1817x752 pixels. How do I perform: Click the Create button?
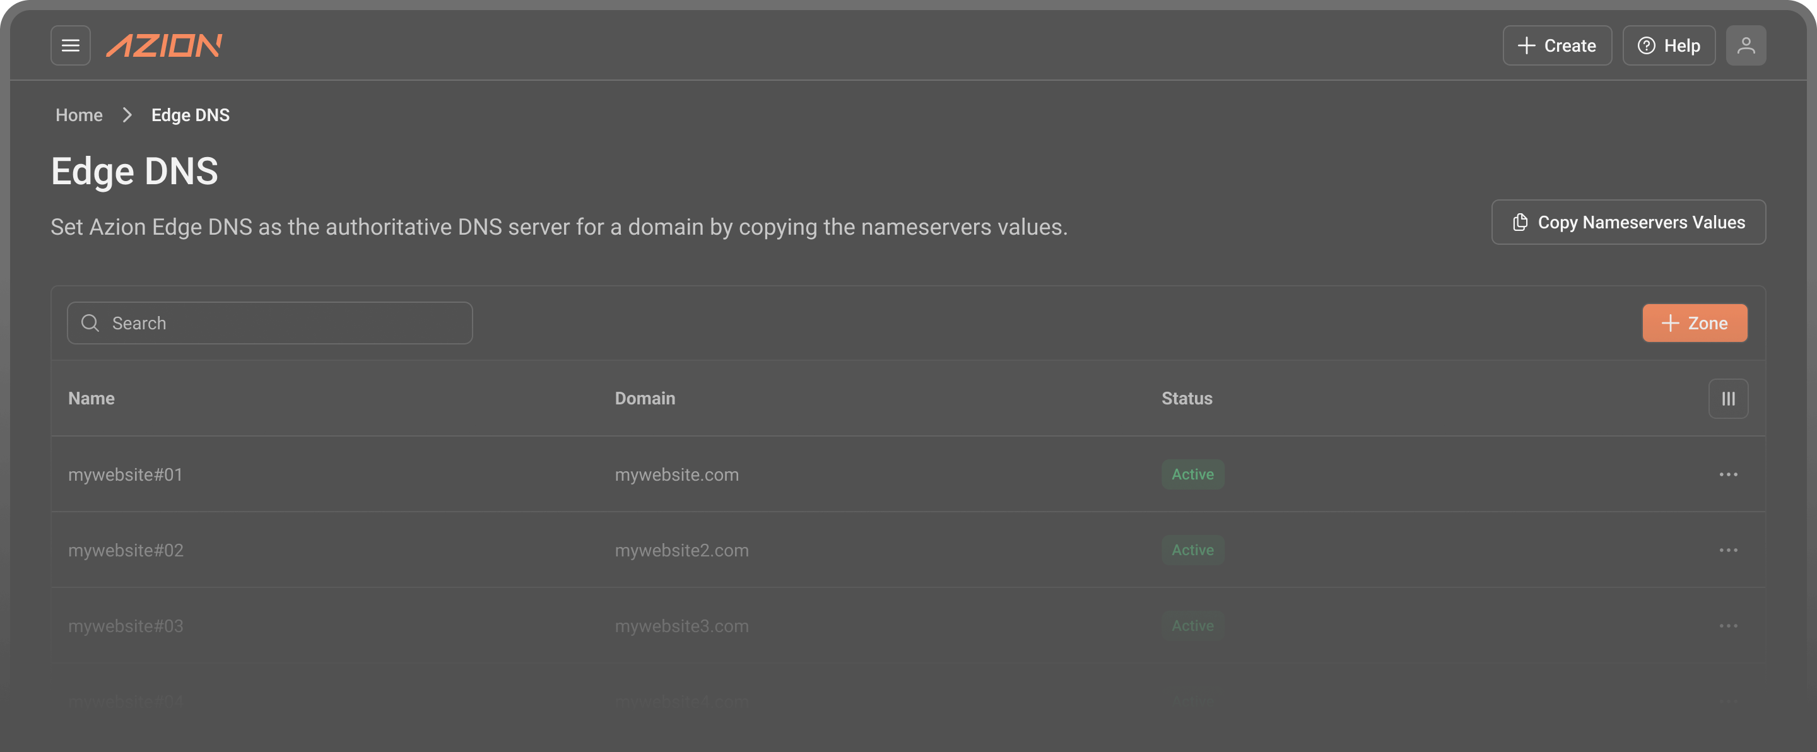click(1556, 46)
